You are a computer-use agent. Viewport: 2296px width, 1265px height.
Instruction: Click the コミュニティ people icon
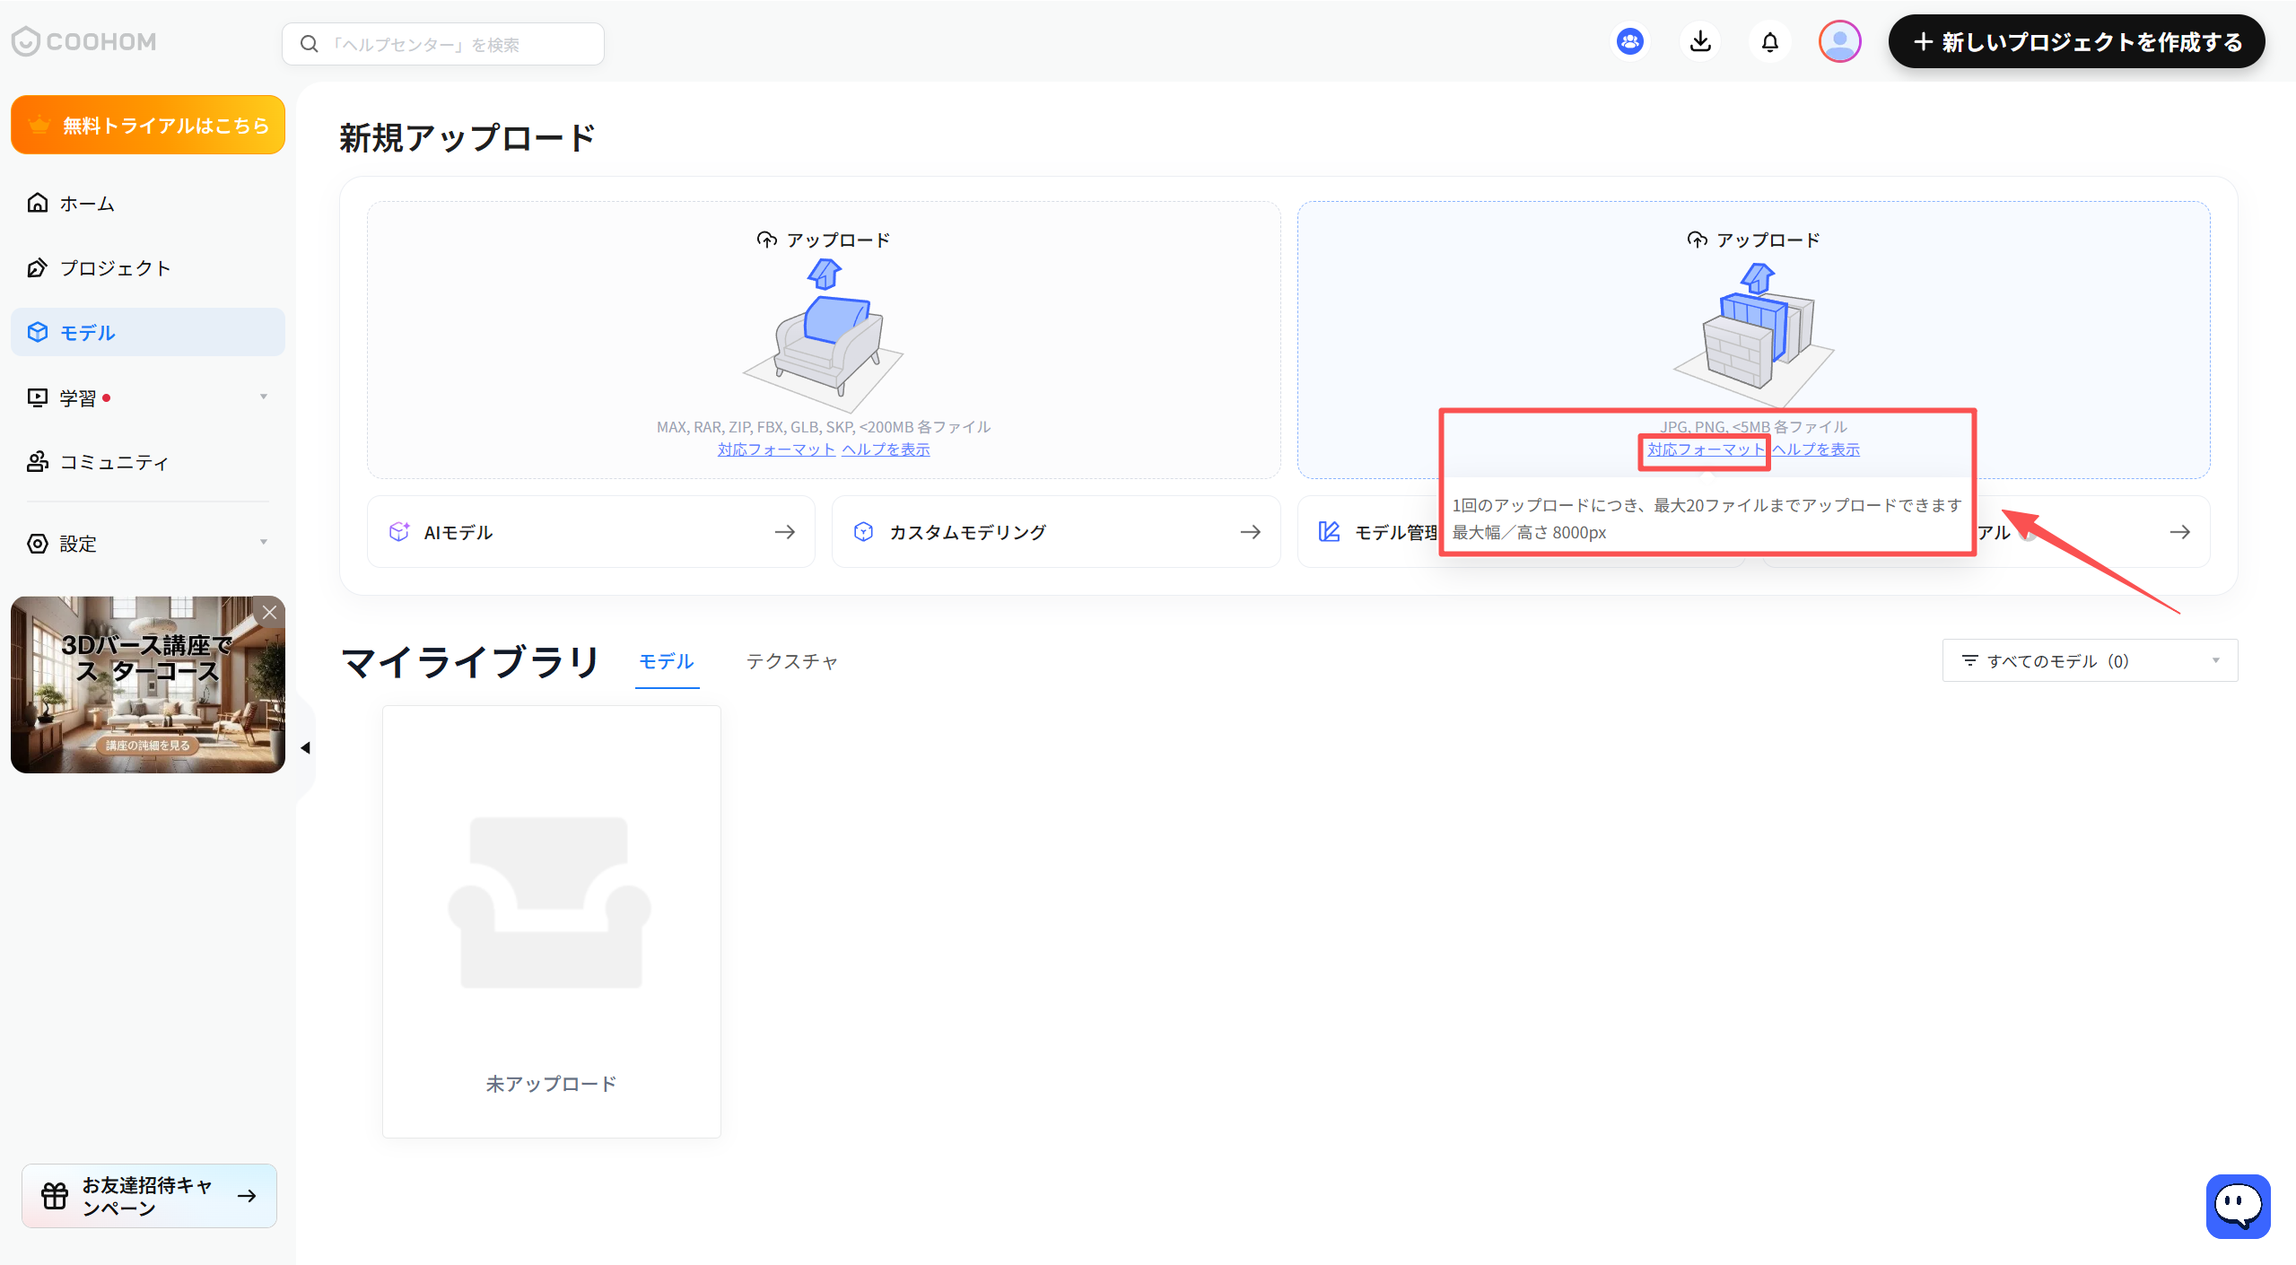(38, 461)
